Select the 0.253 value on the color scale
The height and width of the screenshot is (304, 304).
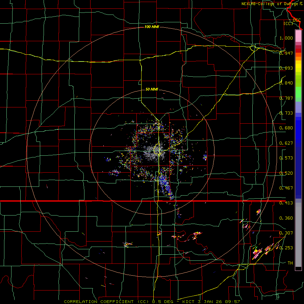(286, 248)
